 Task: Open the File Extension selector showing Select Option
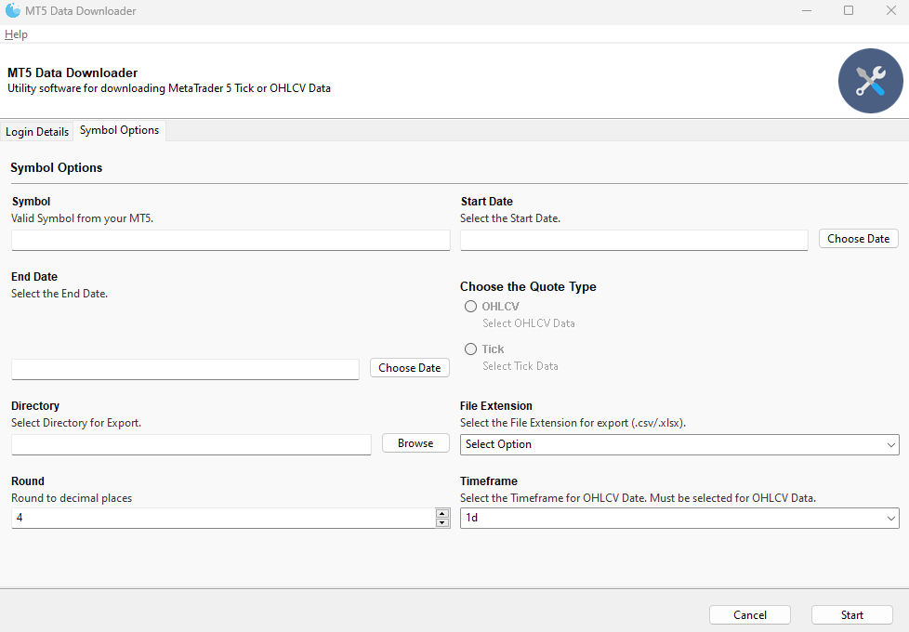[x=678, y=444]
